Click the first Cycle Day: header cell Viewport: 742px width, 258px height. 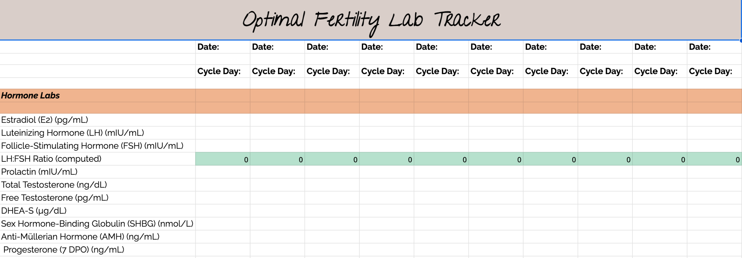[223, 71]
